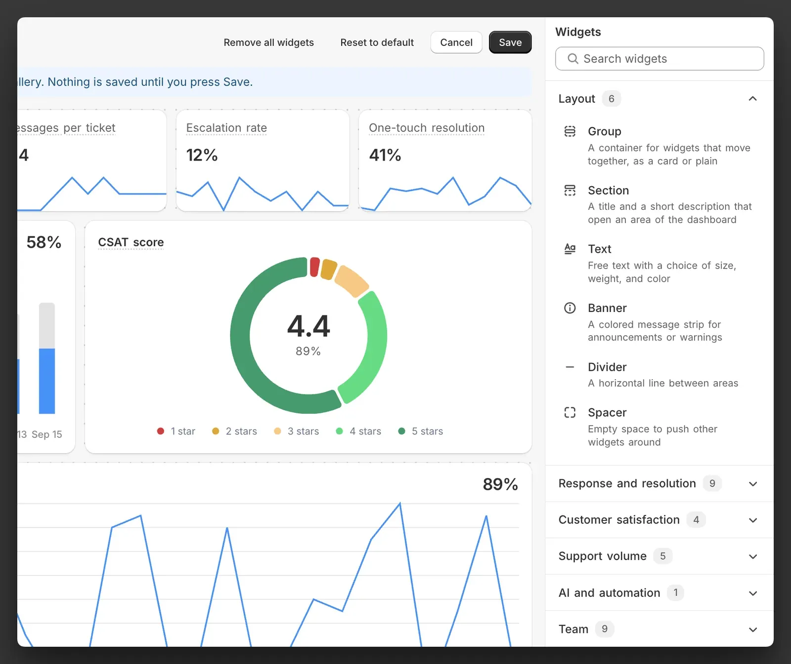Click Remove all widgets

(x=268, y=42)
